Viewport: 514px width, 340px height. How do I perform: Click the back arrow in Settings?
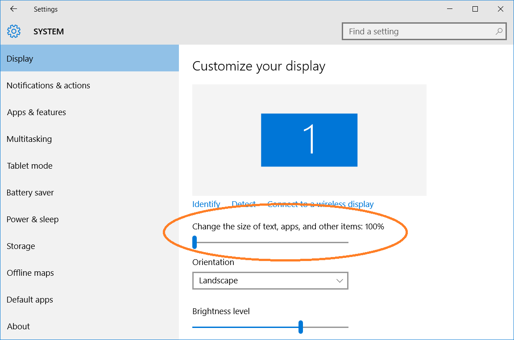(x=13, y=9)
